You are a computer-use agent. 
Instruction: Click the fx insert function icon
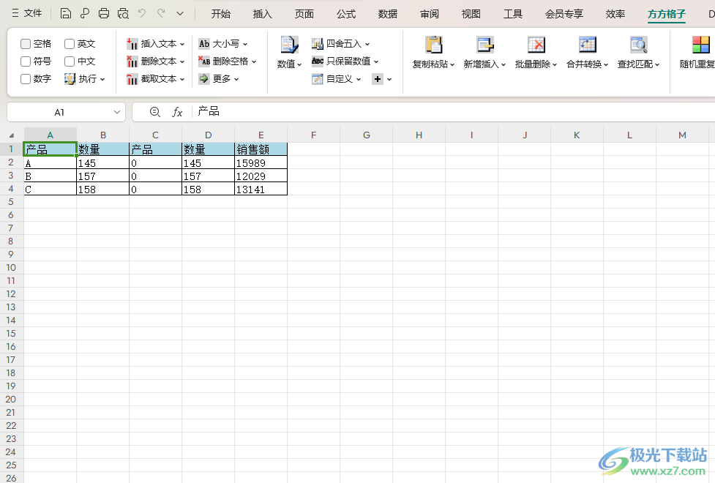coord(177,112)
